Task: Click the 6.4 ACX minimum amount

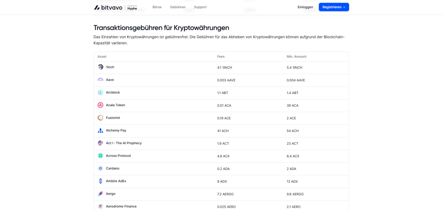Action: [x=293, y=156]
